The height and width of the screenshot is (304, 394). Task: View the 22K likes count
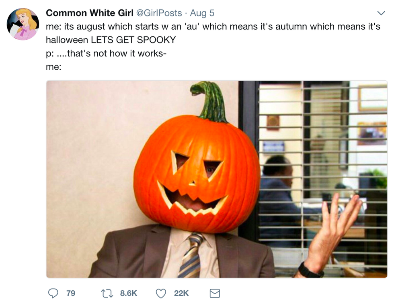(x=181, y=293)
